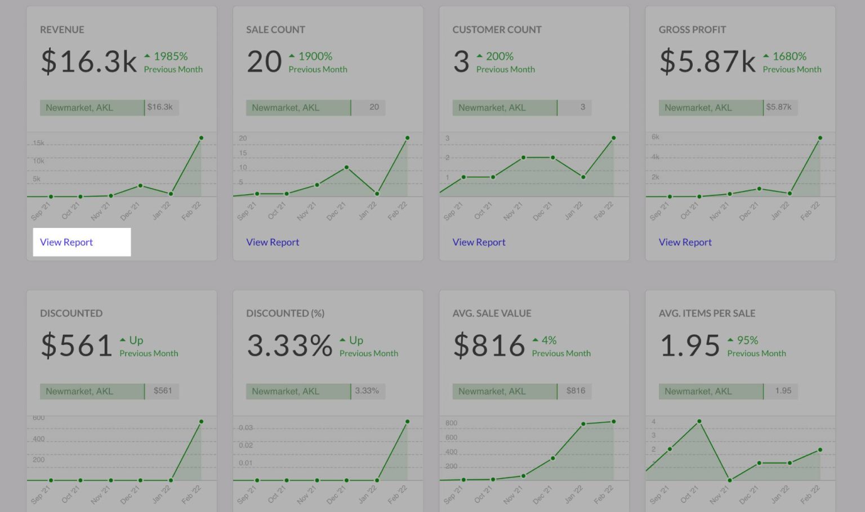
Task: Click the Feb '22 point on Gross Profit chart
Action: pyautogui.click(x=820, y=138)
